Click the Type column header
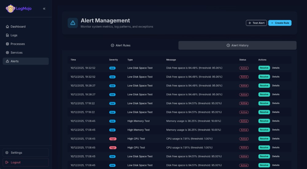The width and height of the screenshot is (307, 169). pyautogui.click(x=130, y=60)
